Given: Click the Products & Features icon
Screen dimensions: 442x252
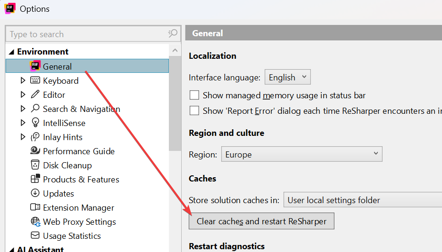Looking at the screenshot, I should 35,179.
